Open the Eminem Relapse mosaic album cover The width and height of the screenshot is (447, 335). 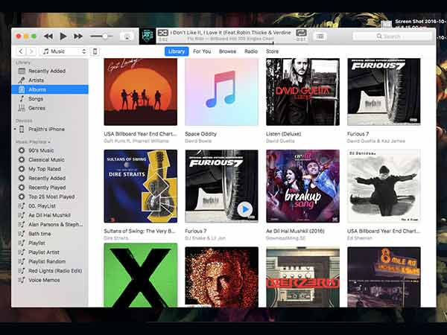pos(221,277)
